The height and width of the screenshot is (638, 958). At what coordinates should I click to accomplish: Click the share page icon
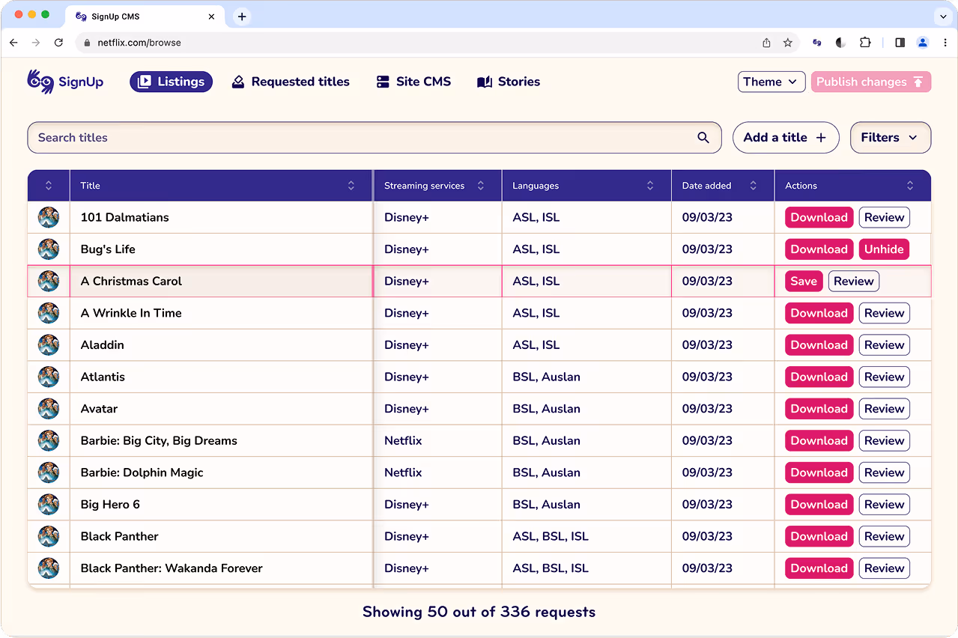pyautogui.click(x=766, y=43)
